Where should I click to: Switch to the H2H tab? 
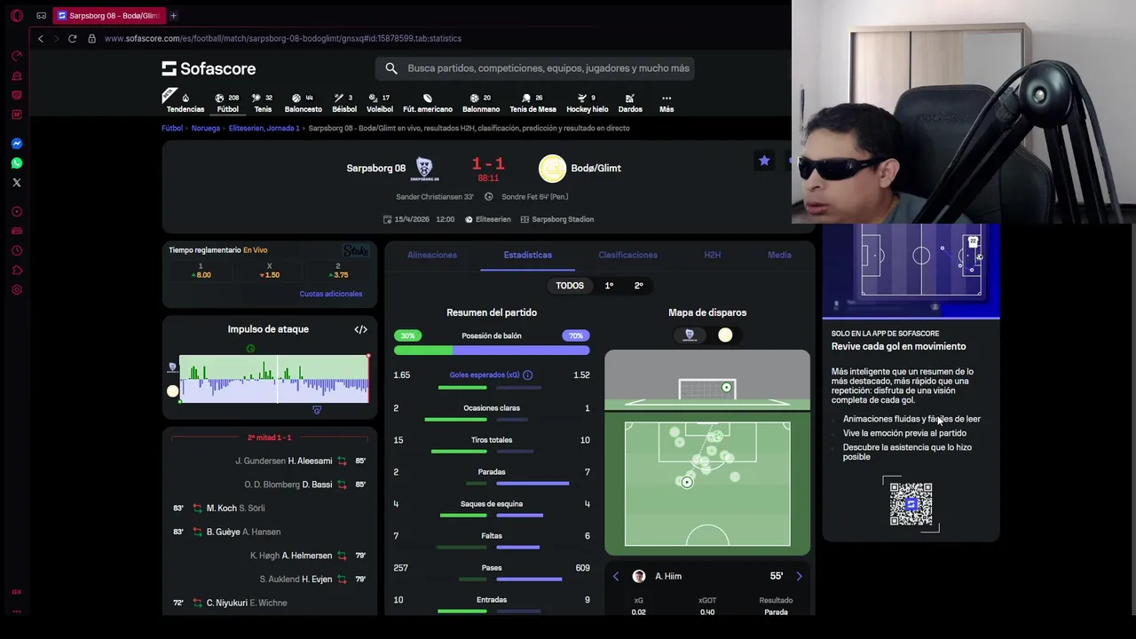click(x=712, y=255)
